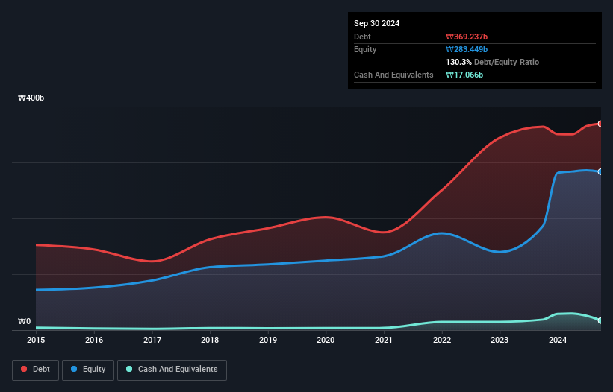Click the 2020 x-axis label
This screenshot has width=613, height=392.
(x=326, y=340)
